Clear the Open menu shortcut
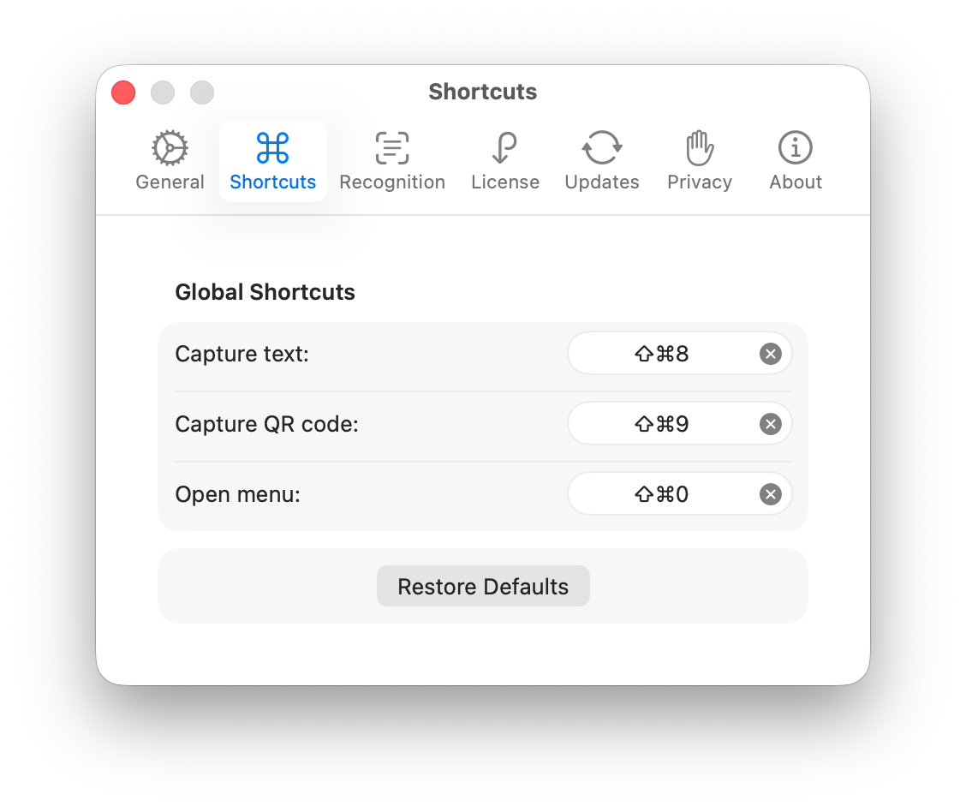 [770, 494]
